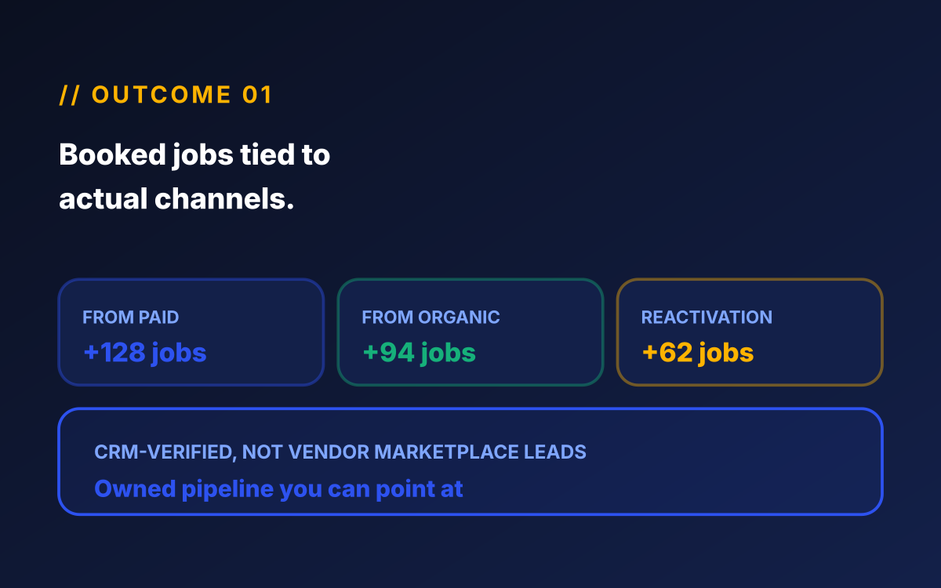Click 'Owned pipeline you can point at' text
The width and height of the screenshot is (941, 588).
278,489
